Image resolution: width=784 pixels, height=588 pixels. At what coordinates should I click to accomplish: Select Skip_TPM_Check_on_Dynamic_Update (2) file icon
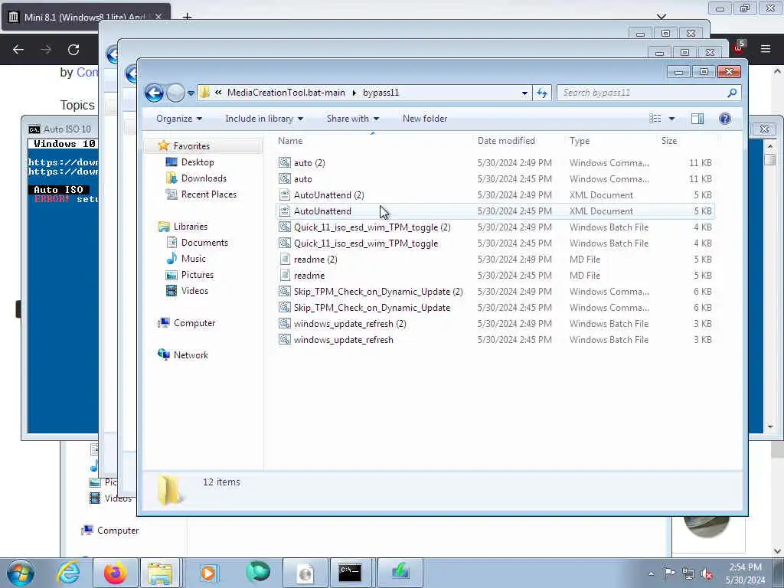point(285,292)
